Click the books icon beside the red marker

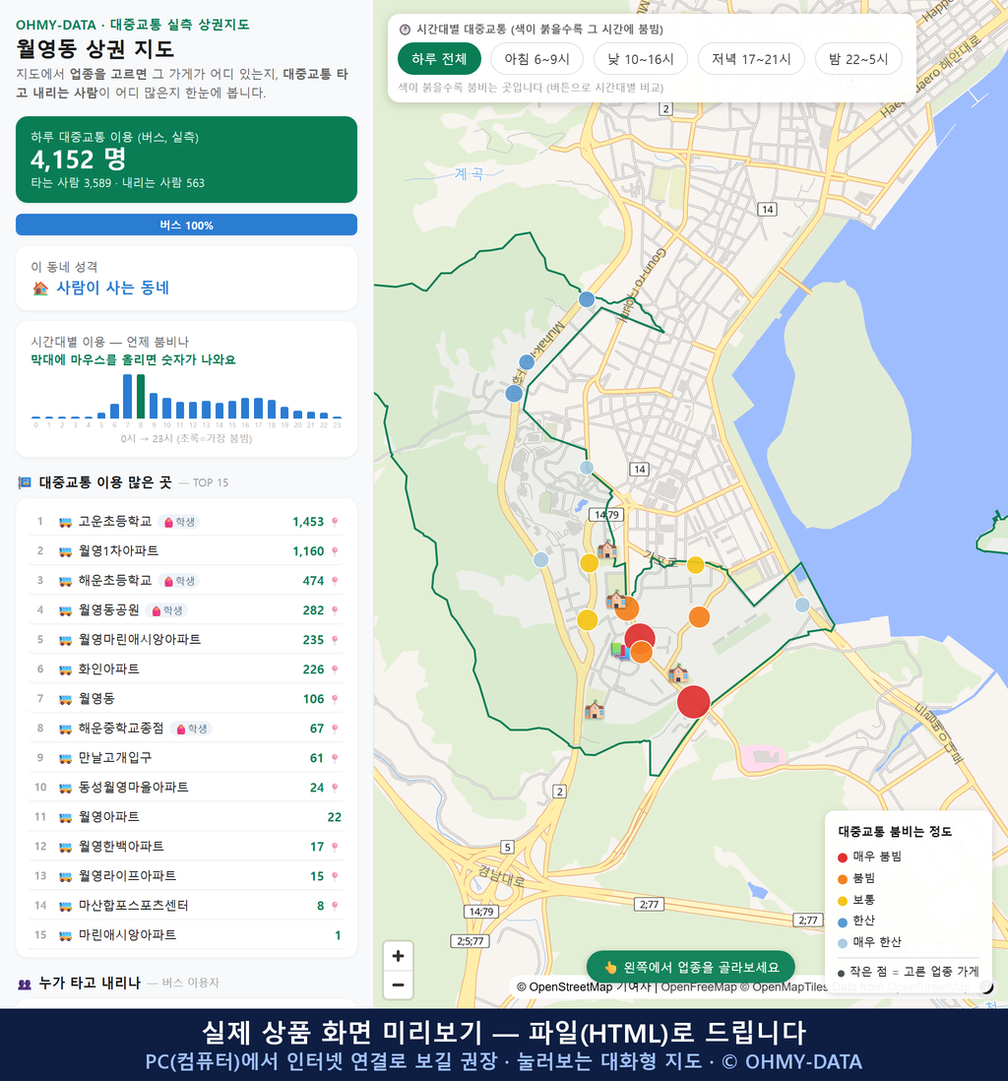pos(619,650)
